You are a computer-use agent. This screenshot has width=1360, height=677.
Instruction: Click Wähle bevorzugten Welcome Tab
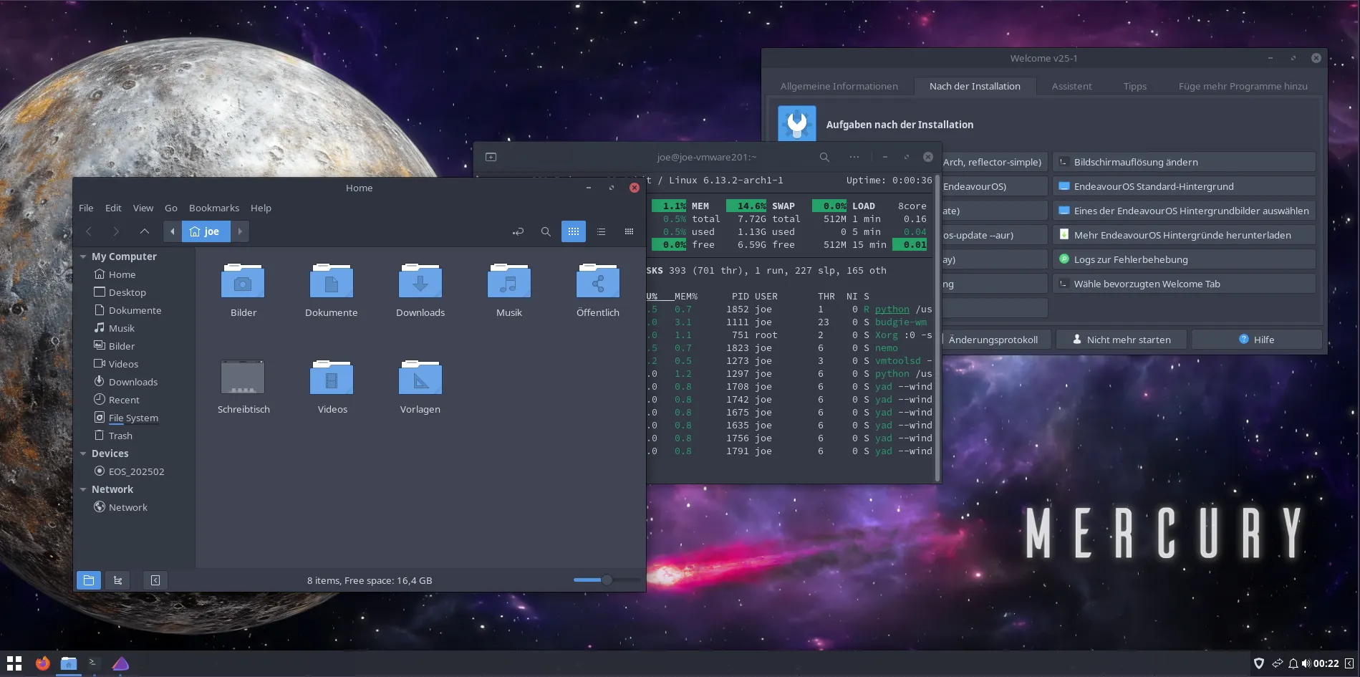[x=1184, y=284]
